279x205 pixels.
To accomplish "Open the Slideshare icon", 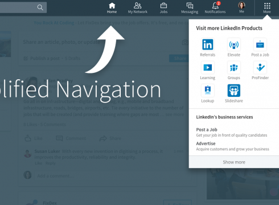I will 234,91.
